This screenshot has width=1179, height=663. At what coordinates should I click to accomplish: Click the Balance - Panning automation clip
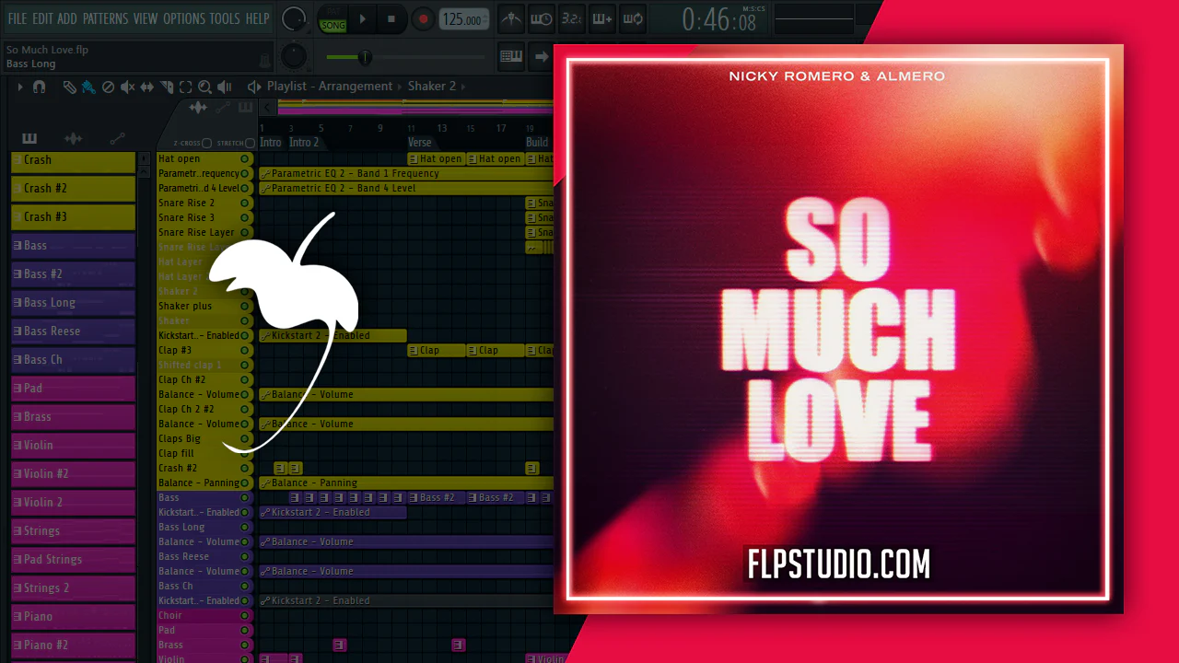point(406,483)
